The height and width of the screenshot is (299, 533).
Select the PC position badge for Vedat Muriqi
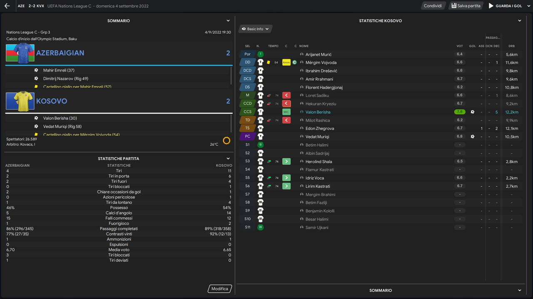point(248,137)
